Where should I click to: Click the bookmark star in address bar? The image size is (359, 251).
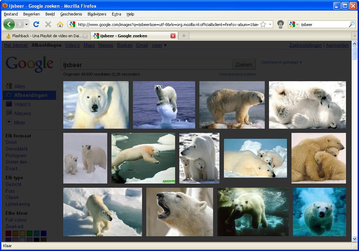click(263, 24)
